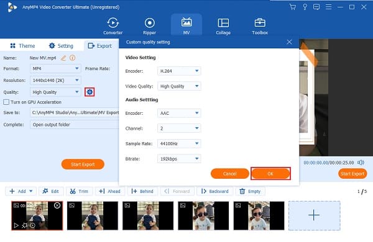
Task: Open the Quality dropdown in Export panel
Action: pyautogui.click(x=55, y=92)
